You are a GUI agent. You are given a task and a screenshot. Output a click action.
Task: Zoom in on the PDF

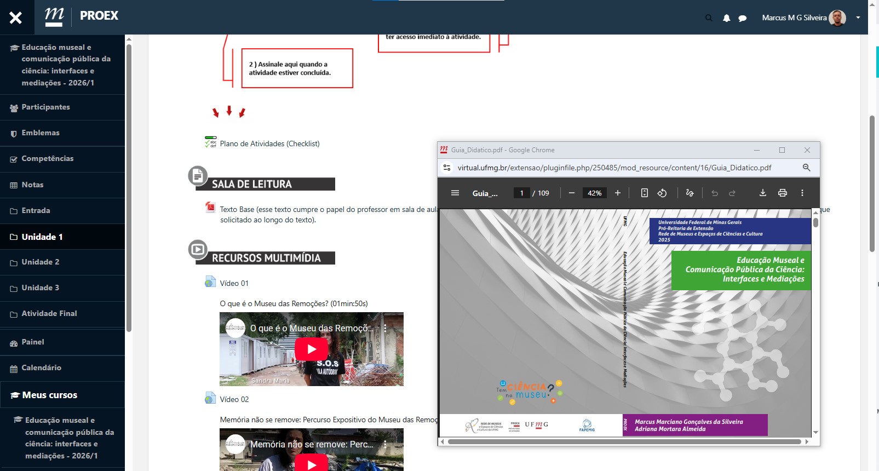click(618, 193)
